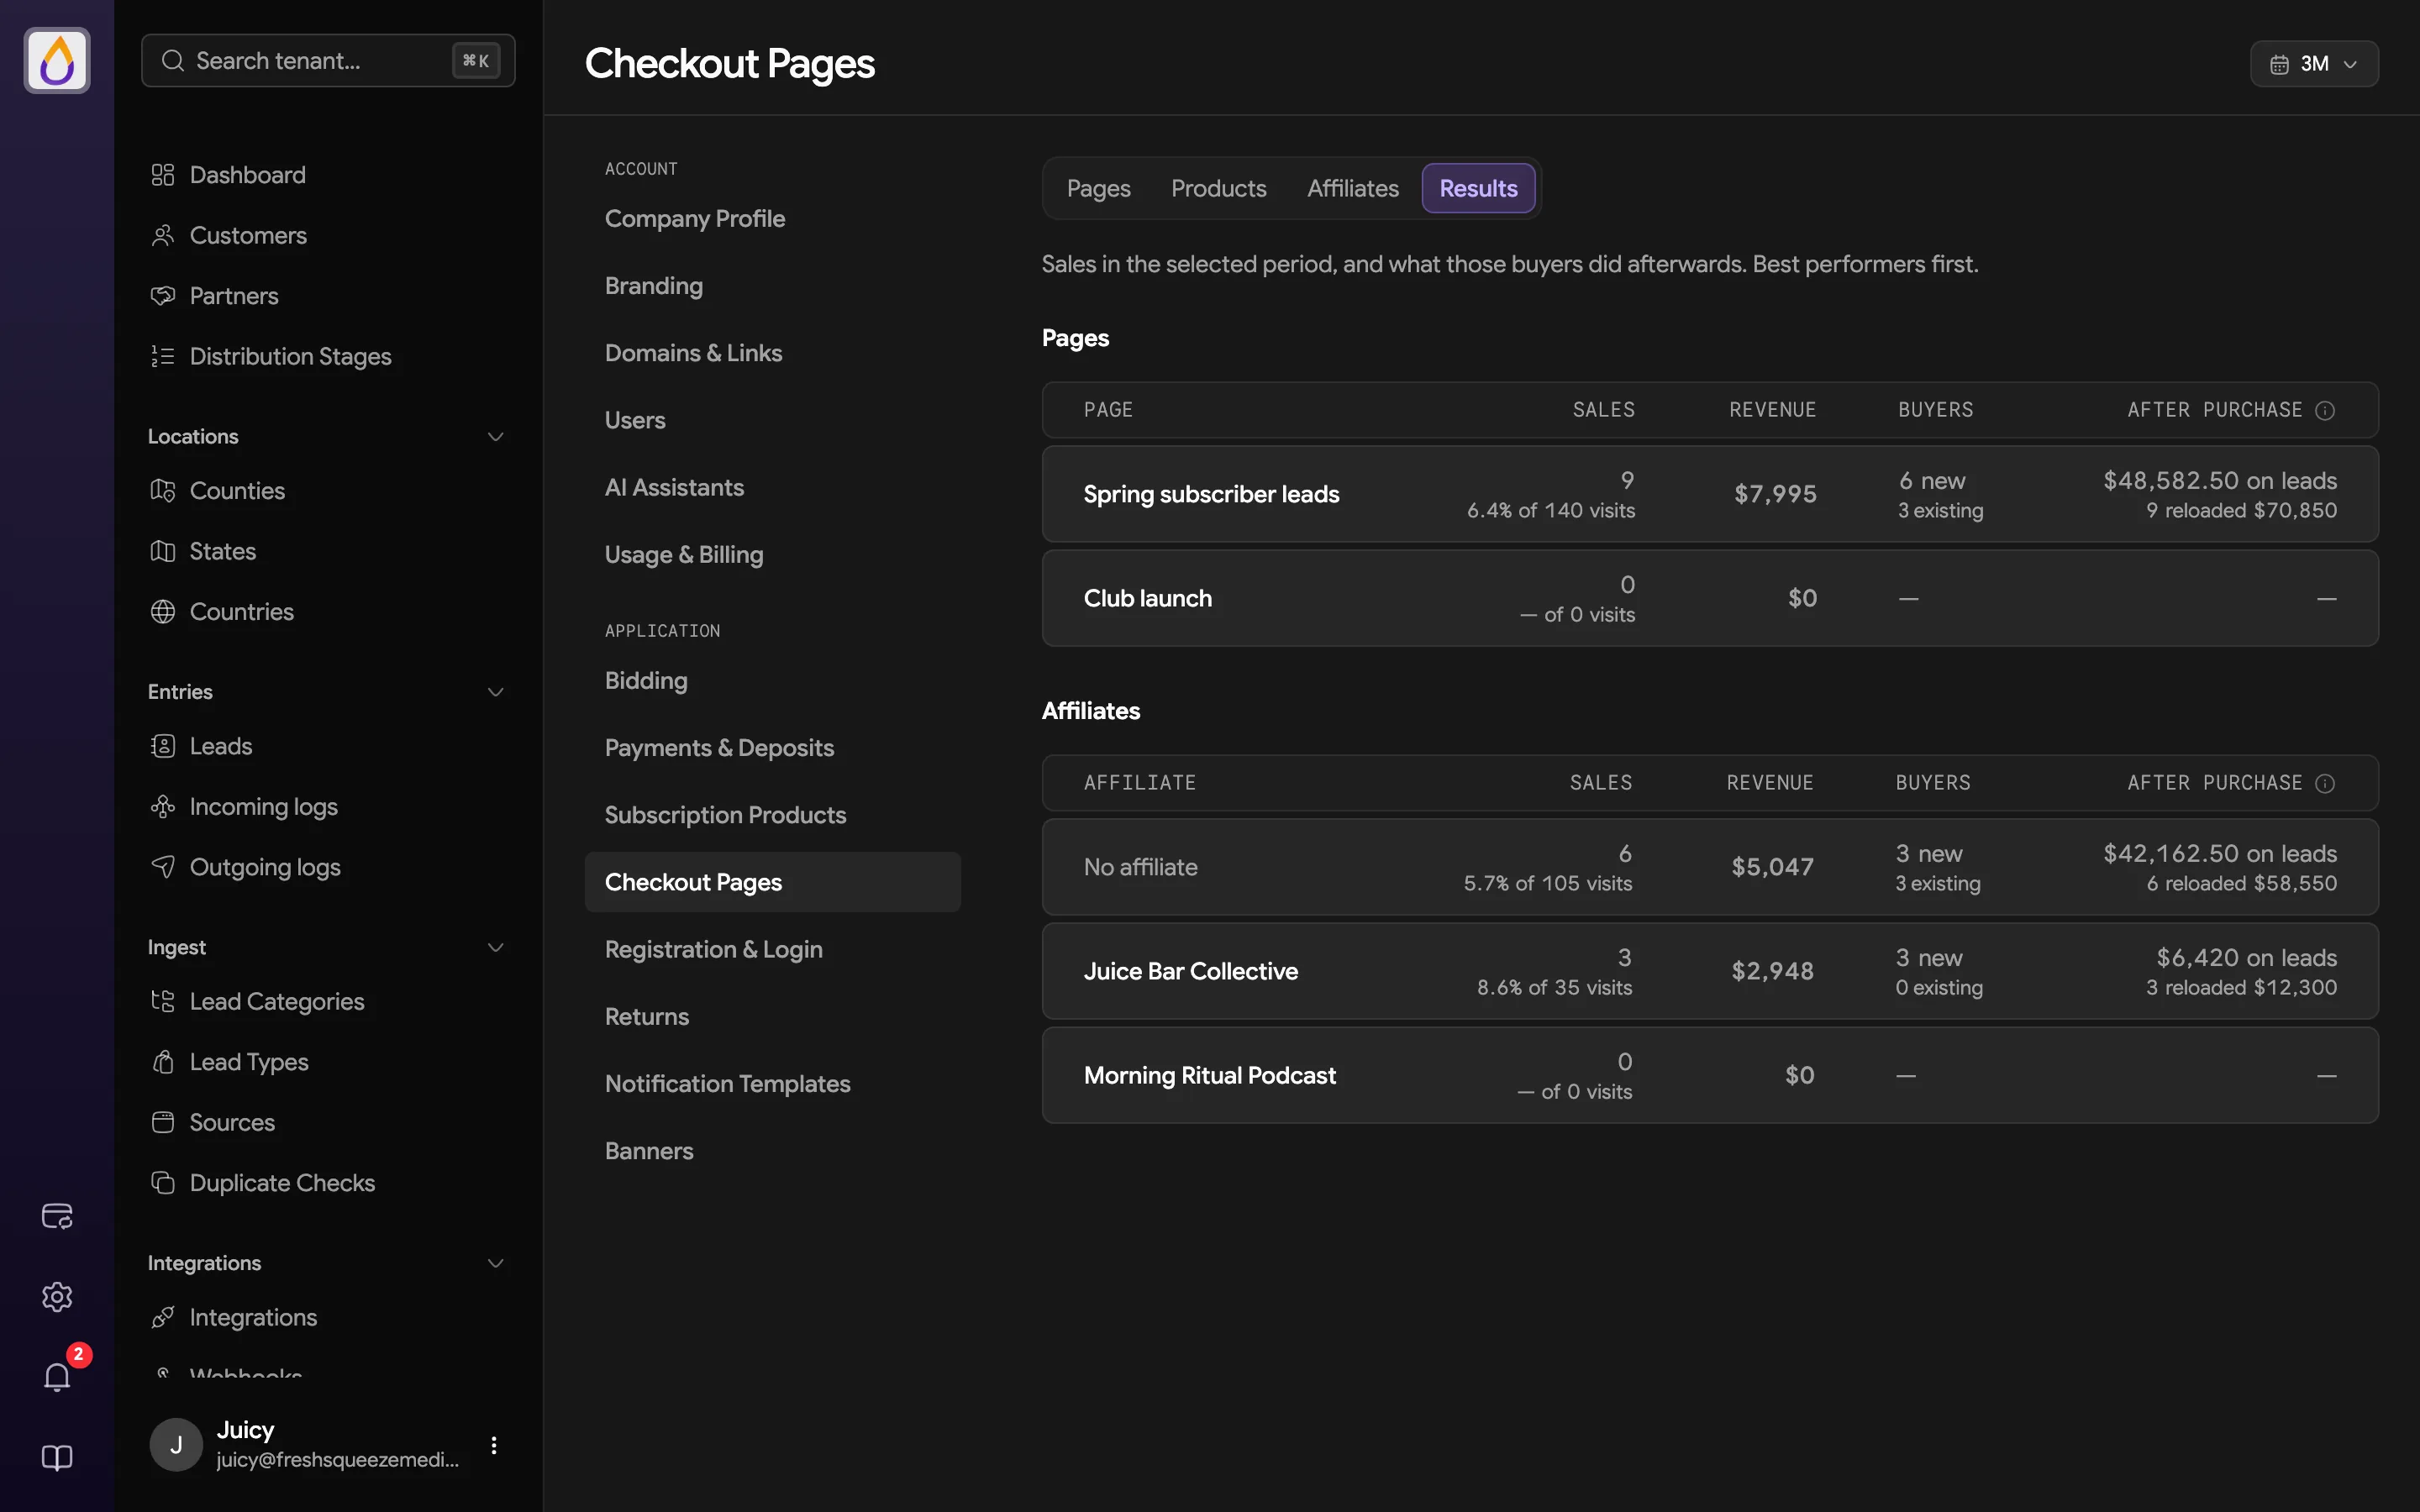Go to Registration & Login
This screenshot has width=2420, height=1512.
point(713,950)
